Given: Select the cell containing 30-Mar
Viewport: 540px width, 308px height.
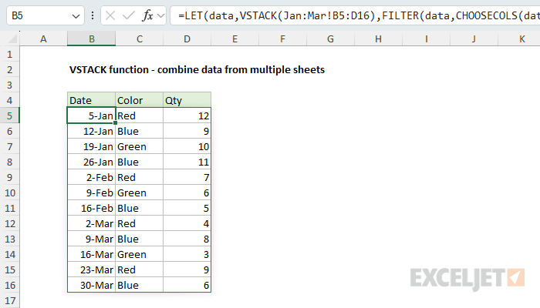Looking at the screenshot, I should (91, 285).
